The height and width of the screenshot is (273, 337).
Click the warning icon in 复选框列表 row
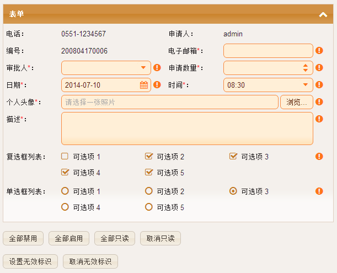(x=319, y=156)
